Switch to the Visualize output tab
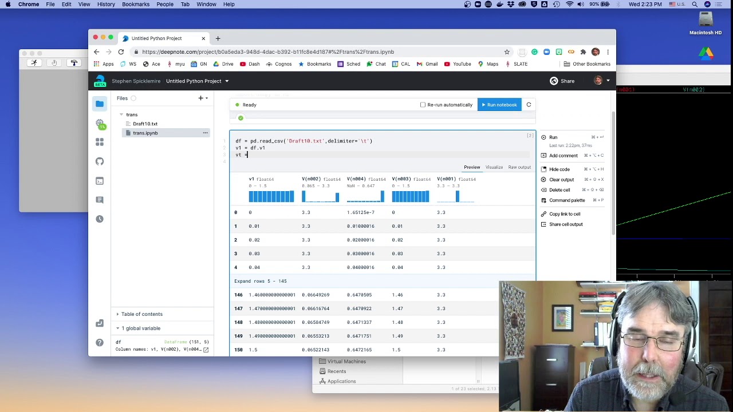Screen dimensions: 733x412 494,167
